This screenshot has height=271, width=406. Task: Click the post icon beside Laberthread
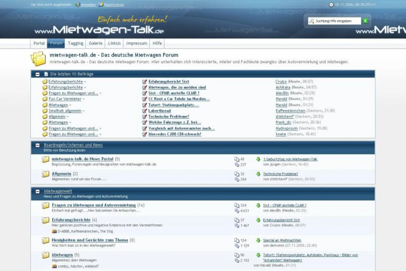click(x=145, y=111)
